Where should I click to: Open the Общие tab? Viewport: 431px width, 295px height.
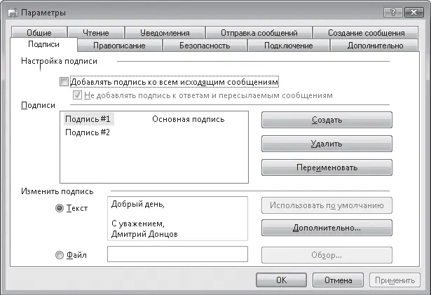click(39, 33)
